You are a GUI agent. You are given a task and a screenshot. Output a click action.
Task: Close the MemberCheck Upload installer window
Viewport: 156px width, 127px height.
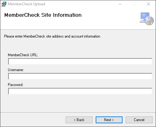(x=148, y=4)
